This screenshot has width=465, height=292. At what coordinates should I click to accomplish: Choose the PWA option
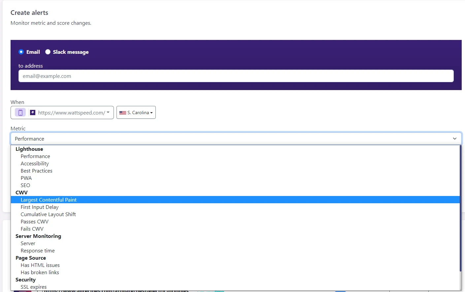(235, 178)
